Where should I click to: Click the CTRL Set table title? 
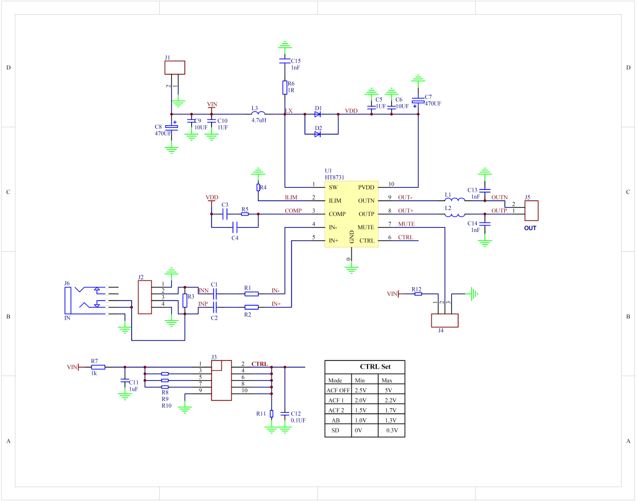pyautogui.click(x=375, y=367)
